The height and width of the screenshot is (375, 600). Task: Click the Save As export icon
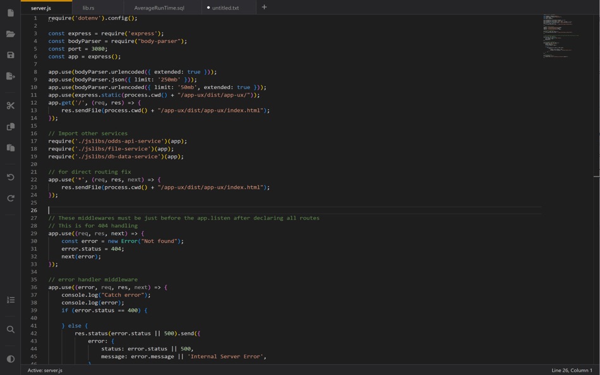pos(10,76)
